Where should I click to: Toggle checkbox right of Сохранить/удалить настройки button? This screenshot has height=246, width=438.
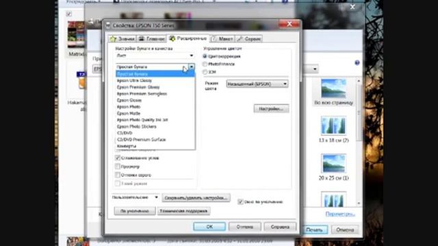pyautogui.click(x=240, y=202)
